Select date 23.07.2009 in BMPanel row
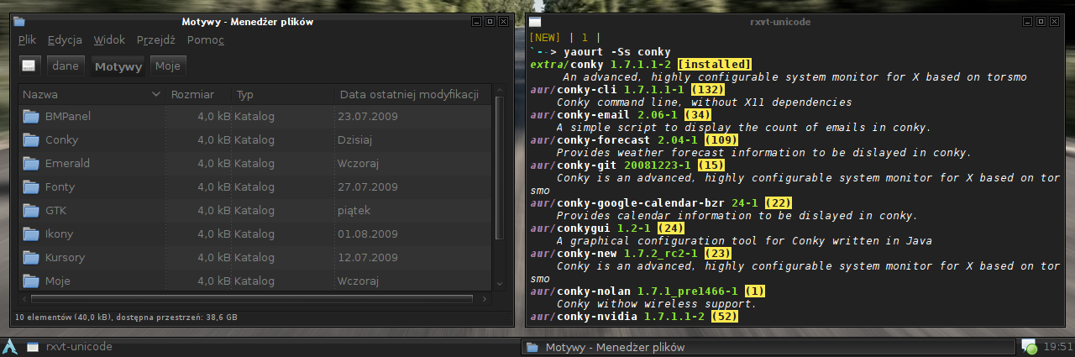The width and height of the screenshot is (1075, 357). pos(368,117)
